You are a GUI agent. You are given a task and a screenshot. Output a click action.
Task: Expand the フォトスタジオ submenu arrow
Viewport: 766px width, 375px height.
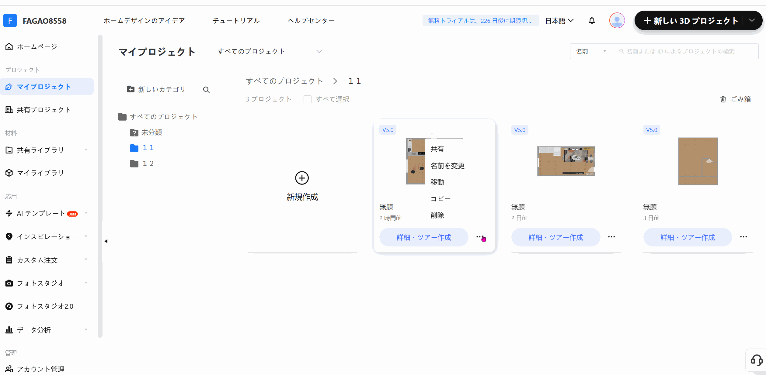[x=86, y=283]
